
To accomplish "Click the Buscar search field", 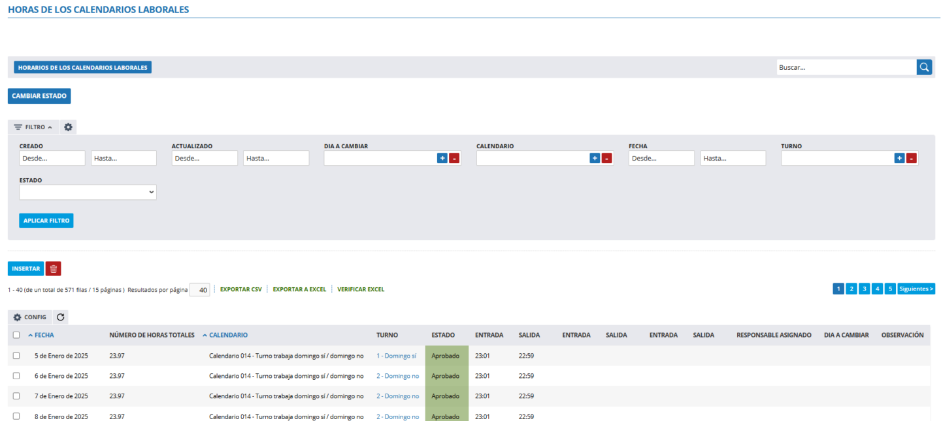I will 846,67.
